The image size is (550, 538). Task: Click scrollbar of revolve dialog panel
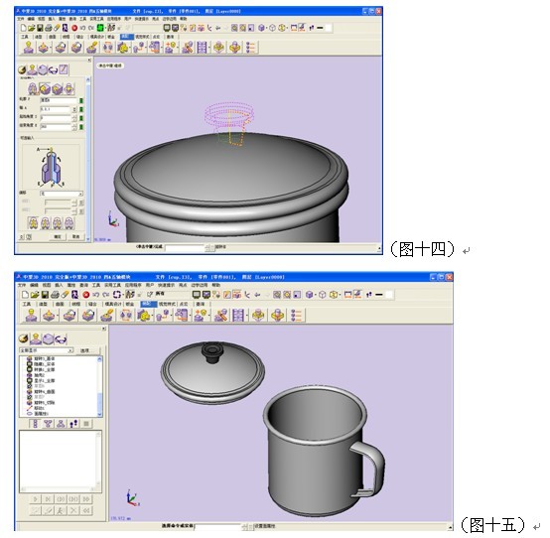[x=88, y=160]
